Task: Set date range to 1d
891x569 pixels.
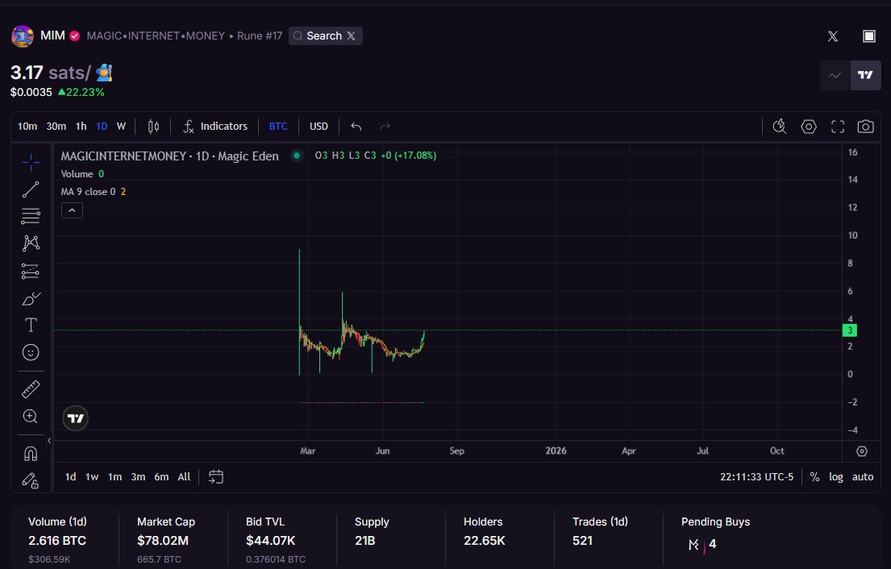Action: (70, 477)
